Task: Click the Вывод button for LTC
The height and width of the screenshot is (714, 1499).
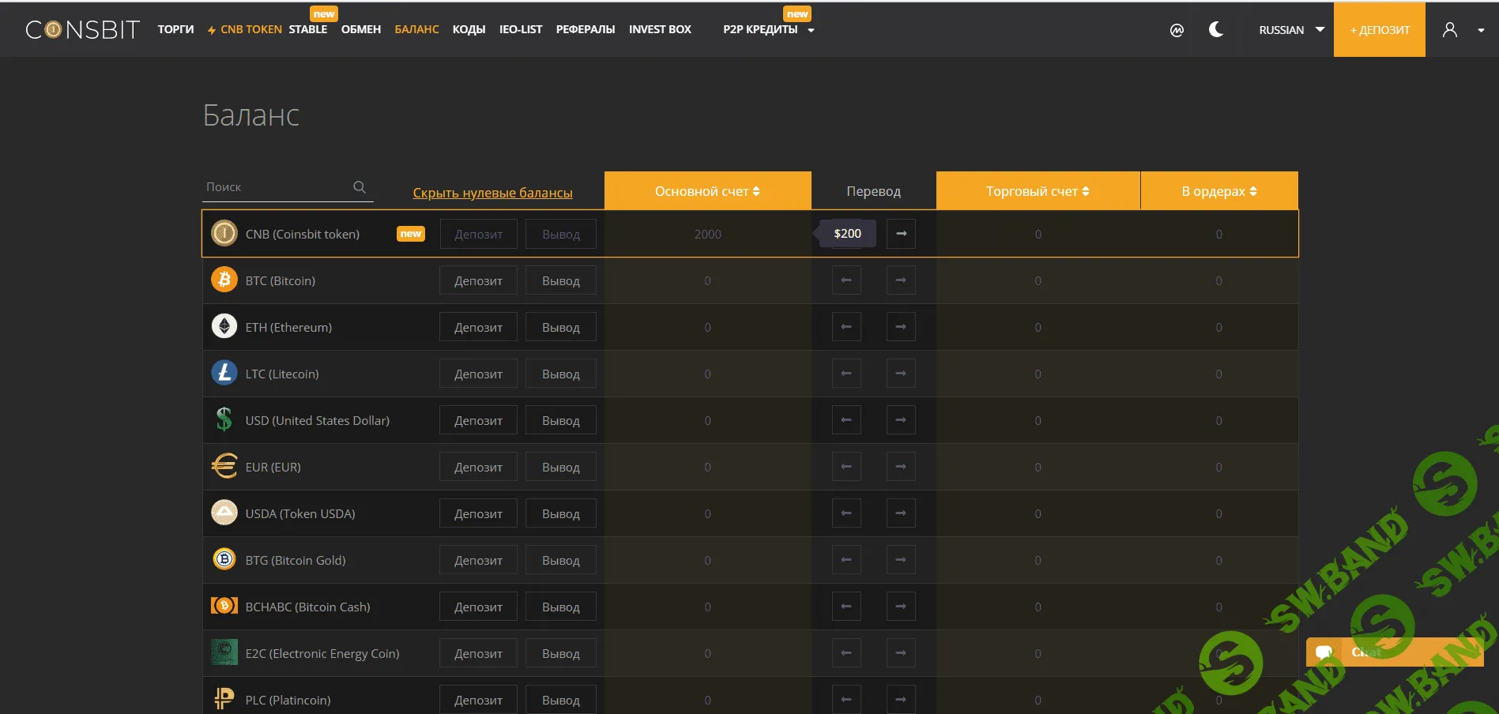Action: click(561, 374)
